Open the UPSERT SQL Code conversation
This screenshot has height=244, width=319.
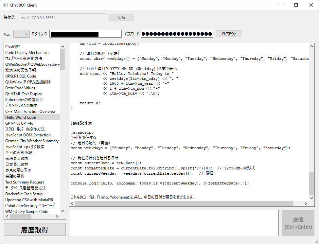21,76
